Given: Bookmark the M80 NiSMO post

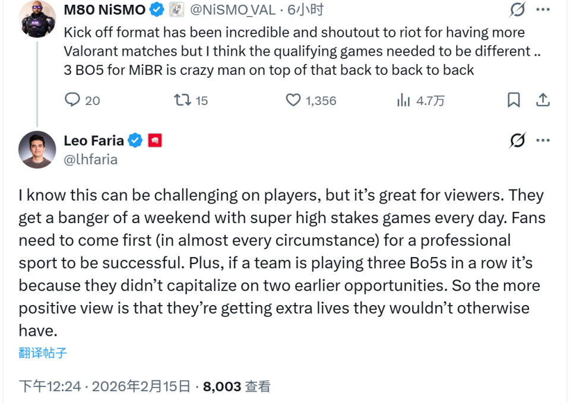Looking at the screenshot, I should (x=514, y=100).
